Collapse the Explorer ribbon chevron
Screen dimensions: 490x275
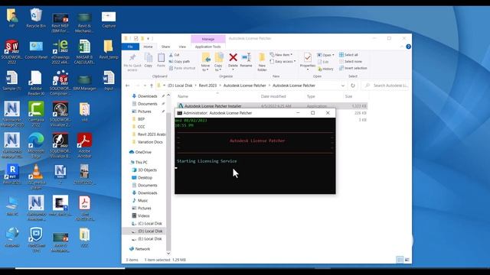tap(401, 47)
